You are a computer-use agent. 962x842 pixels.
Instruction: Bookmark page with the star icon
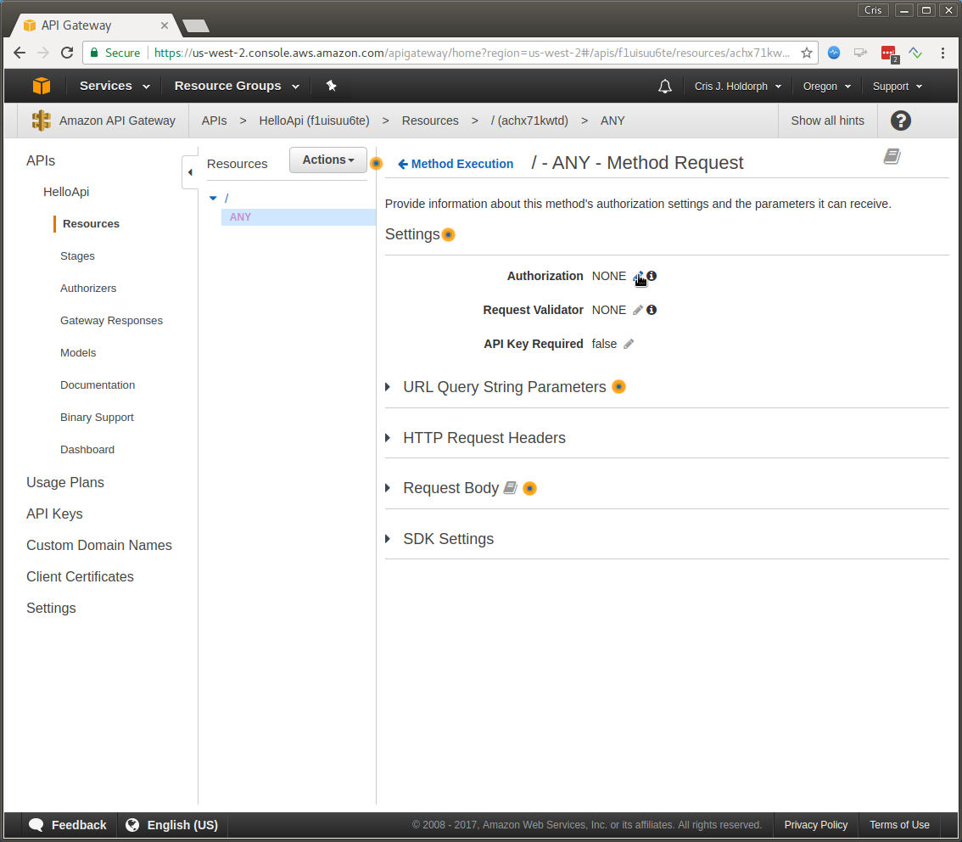click(x=806, y=53)
